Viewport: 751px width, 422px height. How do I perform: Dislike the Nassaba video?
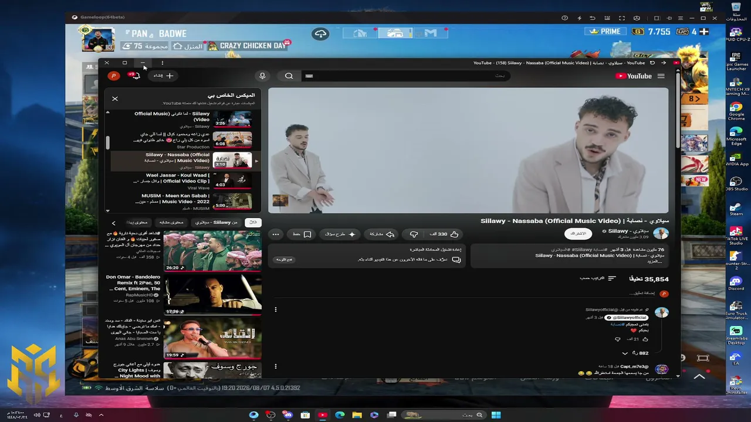pyautogui.click(x=414, y=234)
